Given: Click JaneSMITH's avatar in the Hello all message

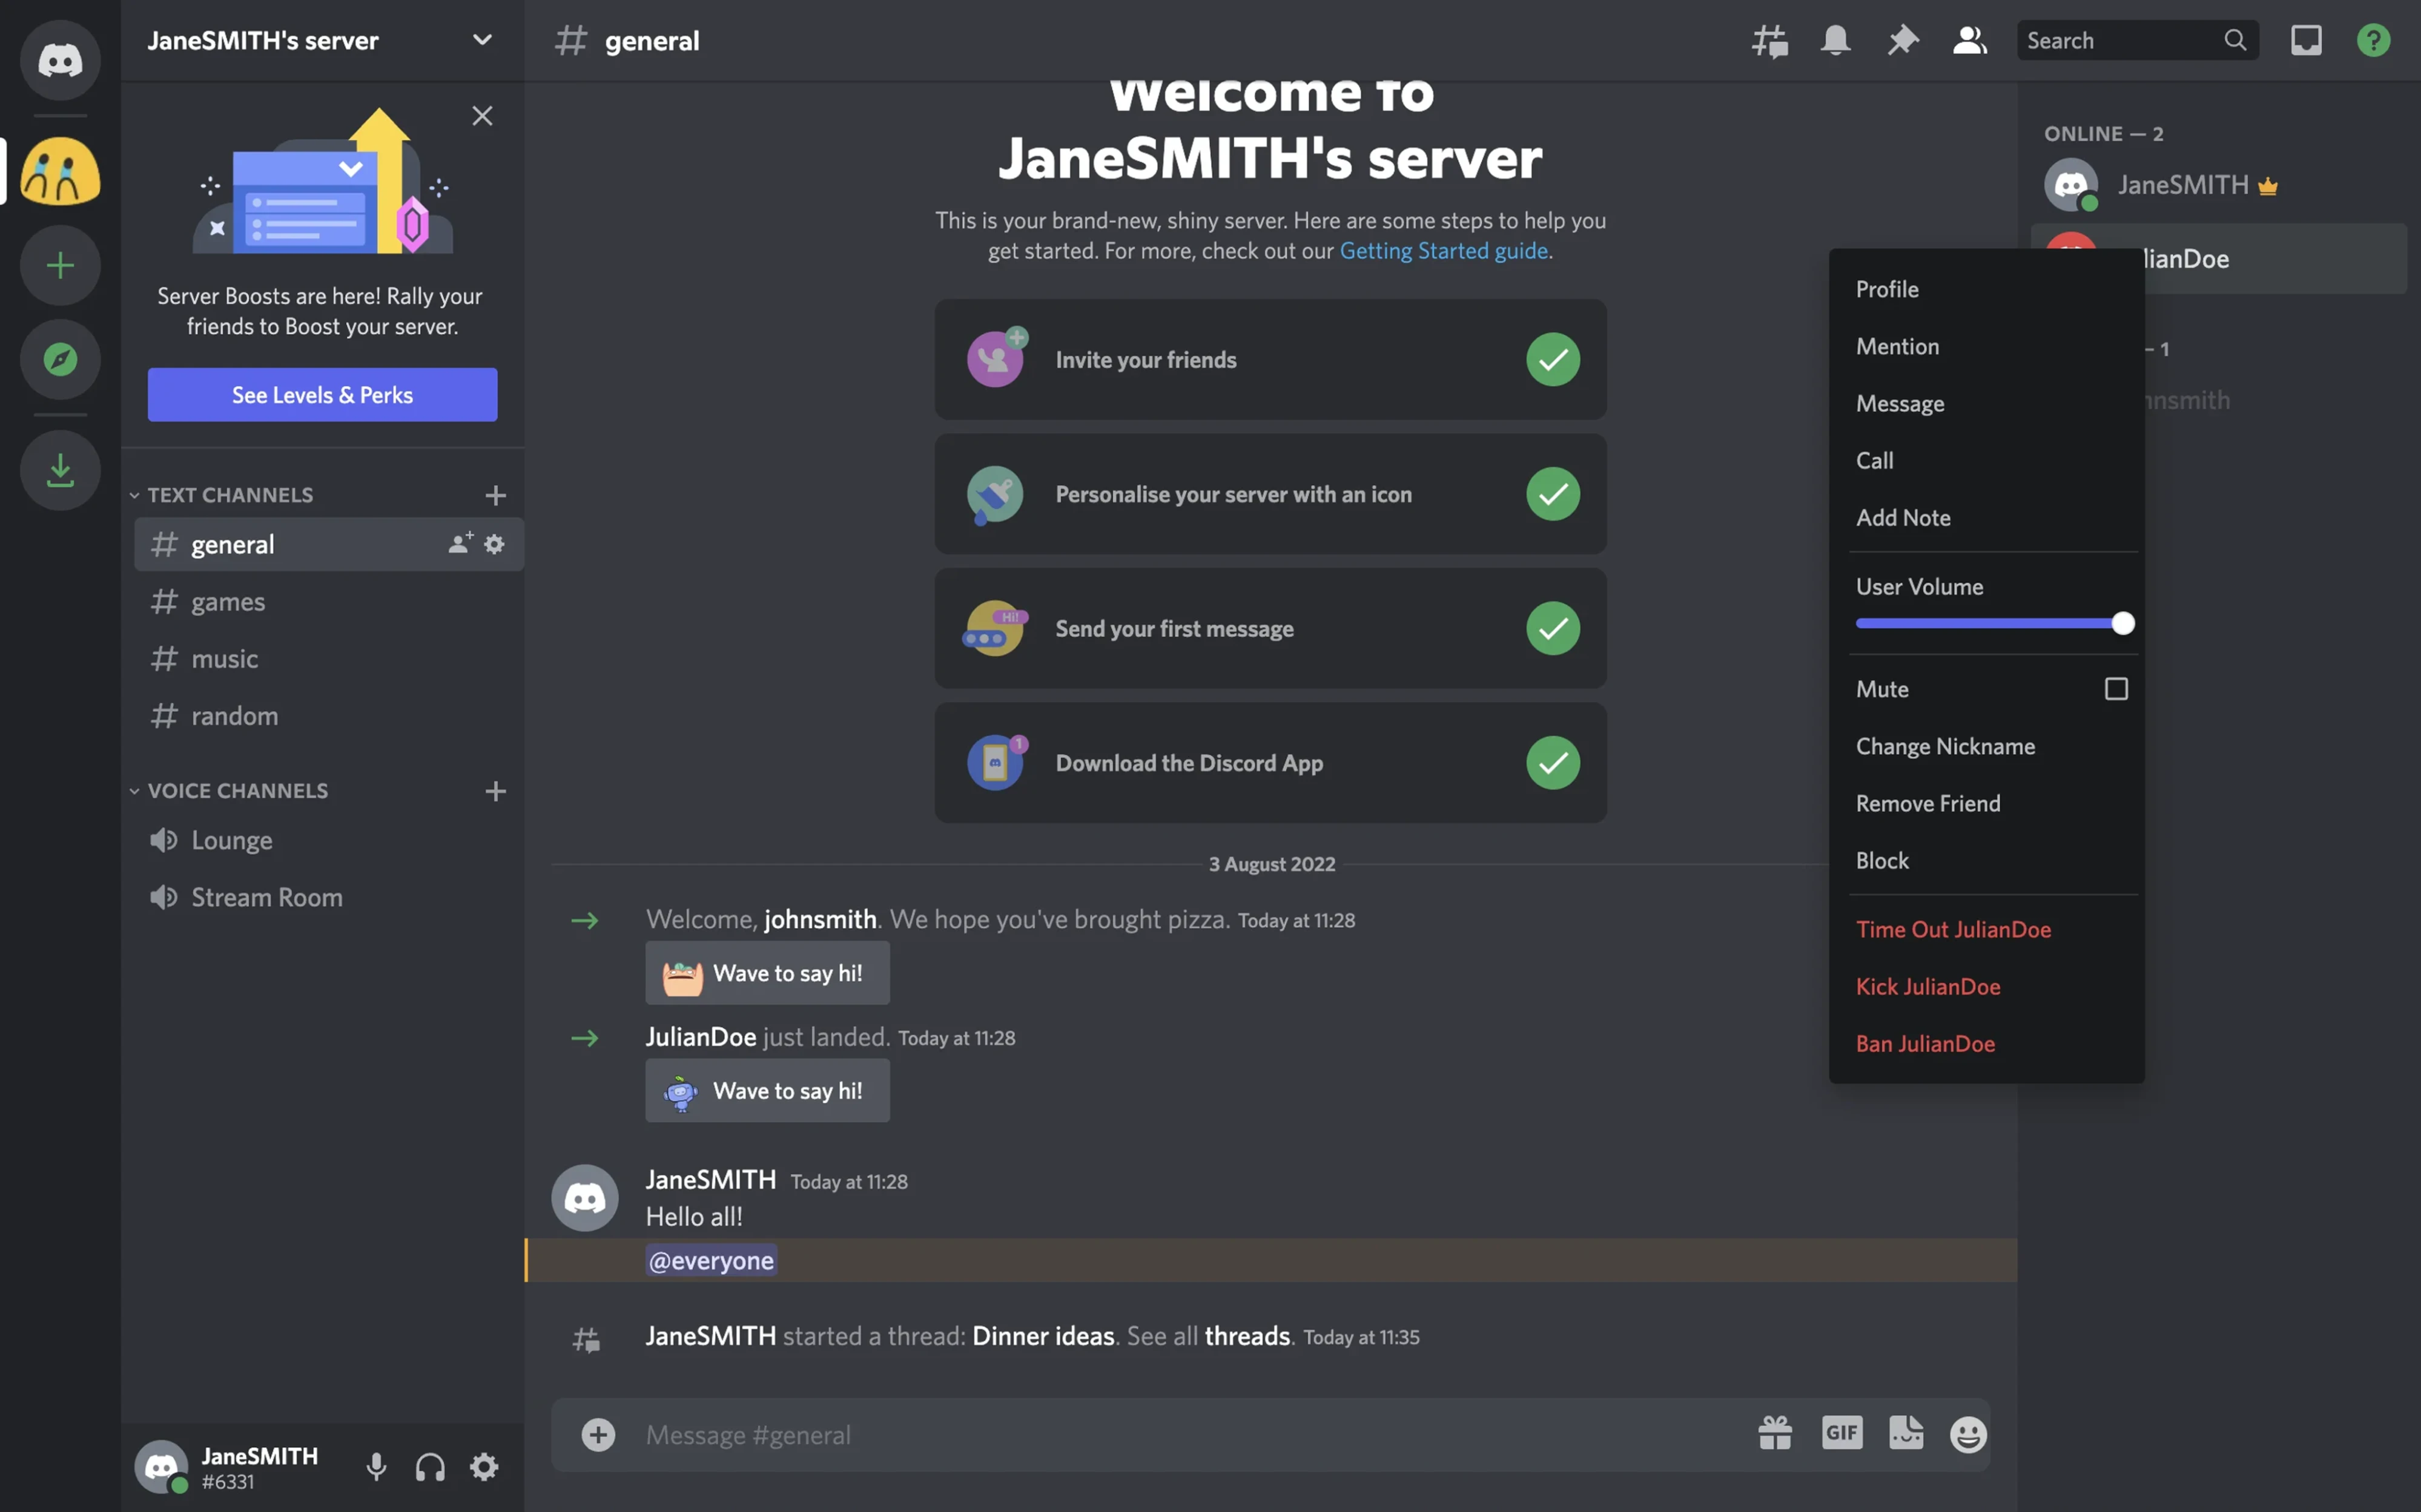Looking at the screenshot, I should (x=585, y=1198).
